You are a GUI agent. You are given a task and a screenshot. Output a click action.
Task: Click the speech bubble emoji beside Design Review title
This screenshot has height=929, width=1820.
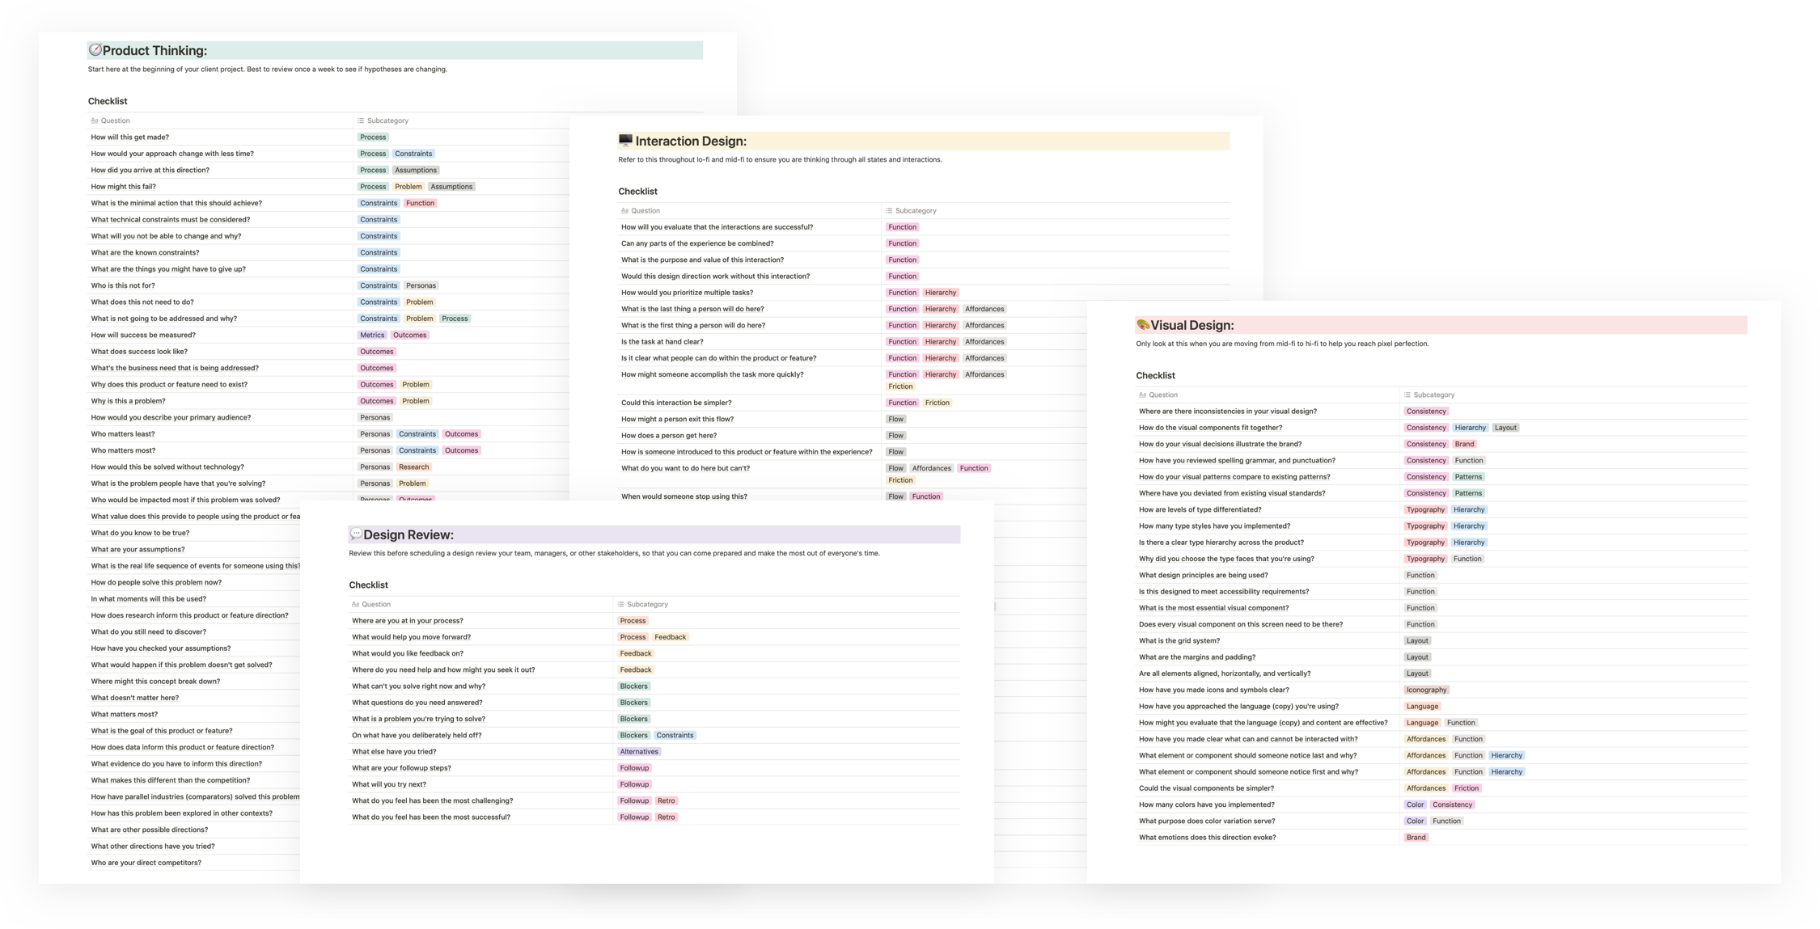point(356,534)
